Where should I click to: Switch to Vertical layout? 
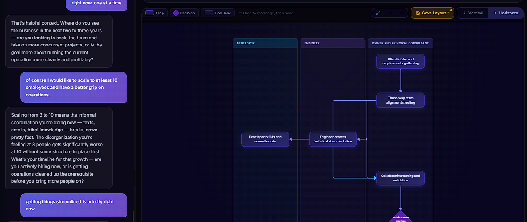coord(473,13)
